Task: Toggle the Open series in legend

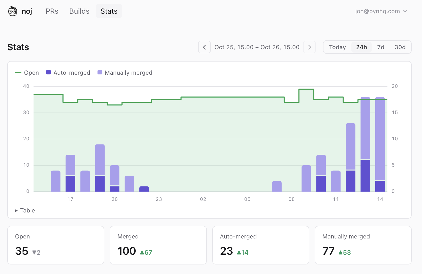Action: point(27,73)
